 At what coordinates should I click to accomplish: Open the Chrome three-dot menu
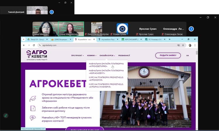[195, 45]
